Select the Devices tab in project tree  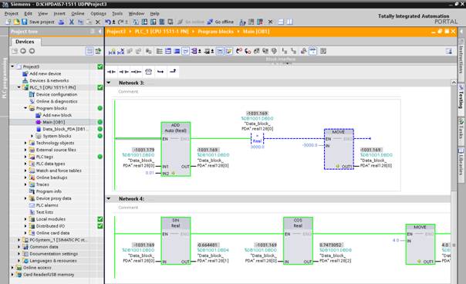pyautogui.click(x=25, y=42)
